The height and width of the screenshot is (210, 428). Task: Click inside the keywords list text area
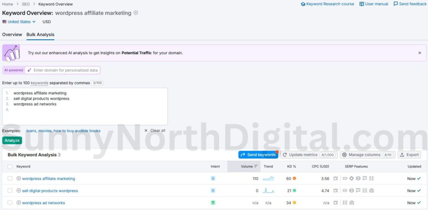[x=85, y=106]
